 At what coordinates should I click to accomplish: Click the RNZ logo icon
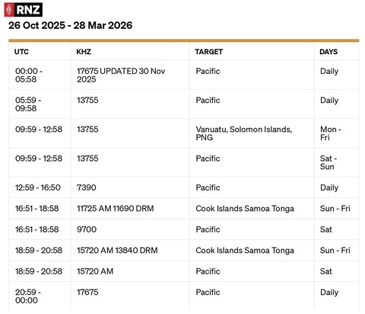(x=24, y=10)
